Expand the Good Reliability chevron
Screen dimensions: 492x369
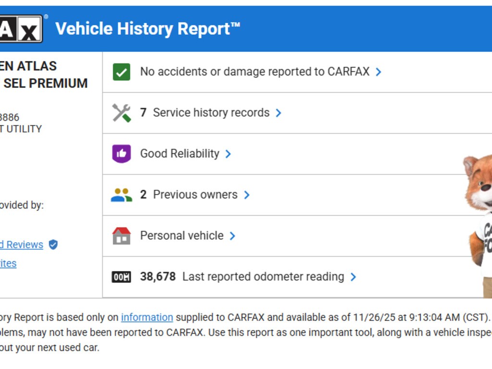pyautogui.click(x=228, y=154)
